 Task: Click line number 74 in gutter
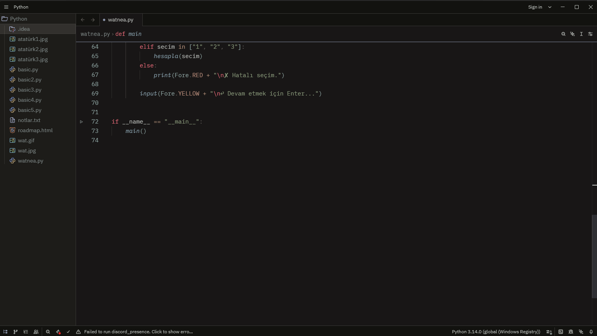click(x=95, y=140)
